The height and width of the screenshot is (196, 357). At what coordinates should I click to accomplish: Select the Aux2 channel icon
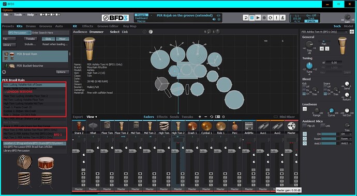(x=277, y=126)
